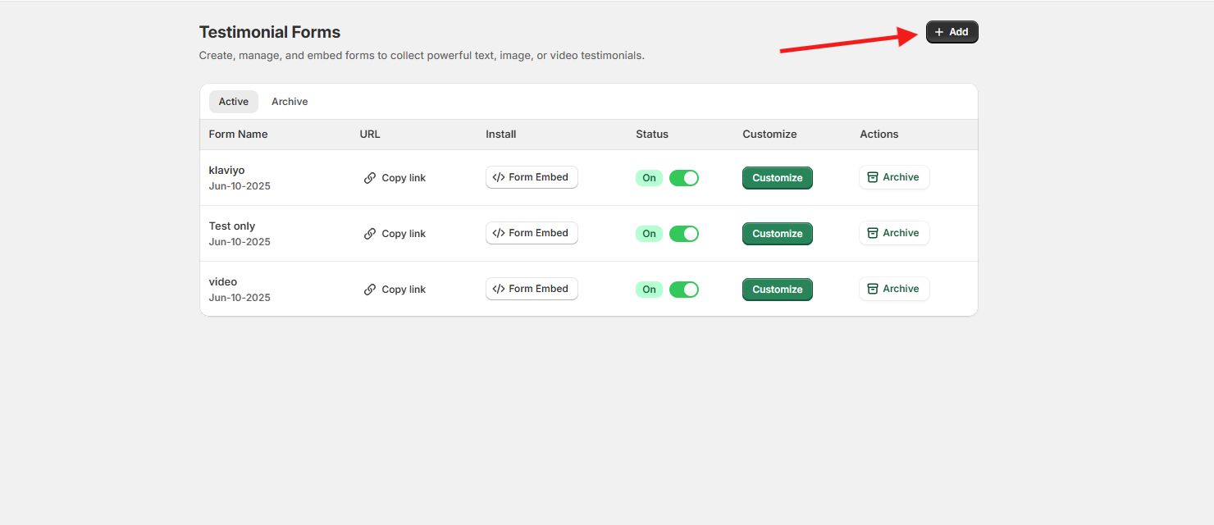
Task: Switch to the Archive tab
Action: pyautogui.click(x=290, y=102)
